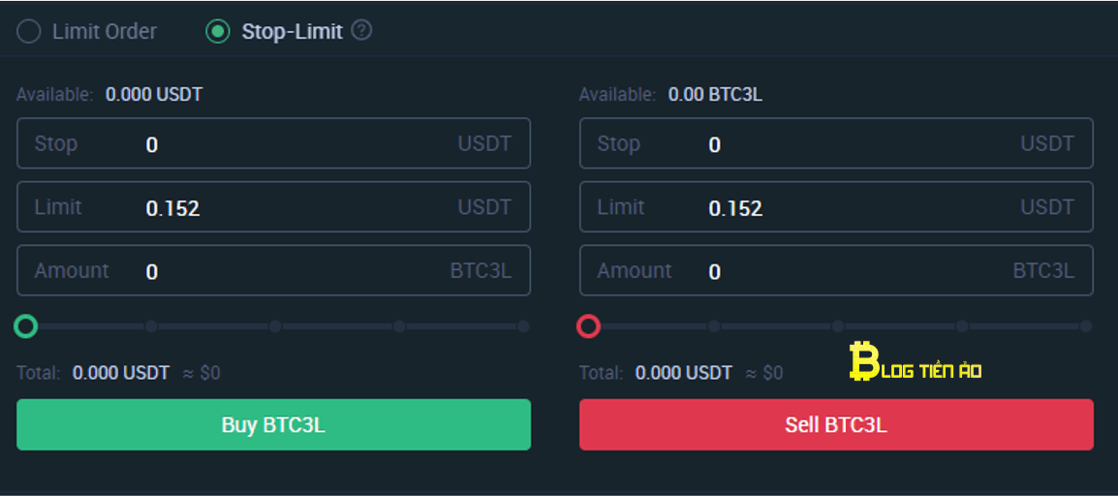
Task: Focus the buy-side Limit price field
Action: pyautogui.click(x=274, y=206)
